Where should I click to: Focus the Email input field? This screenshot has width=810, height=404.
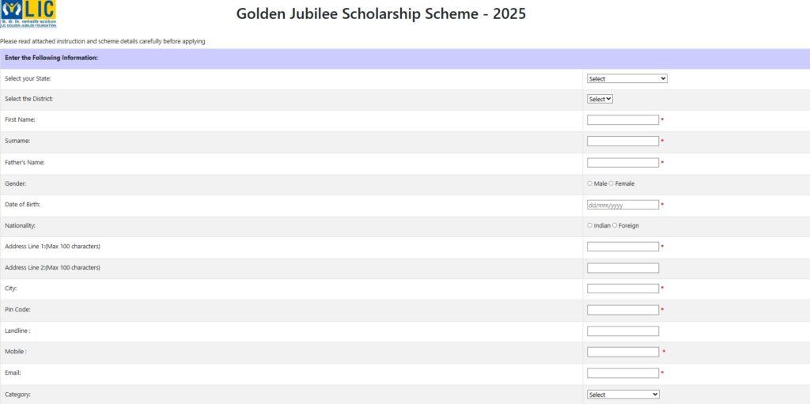[x=623, y=373]
